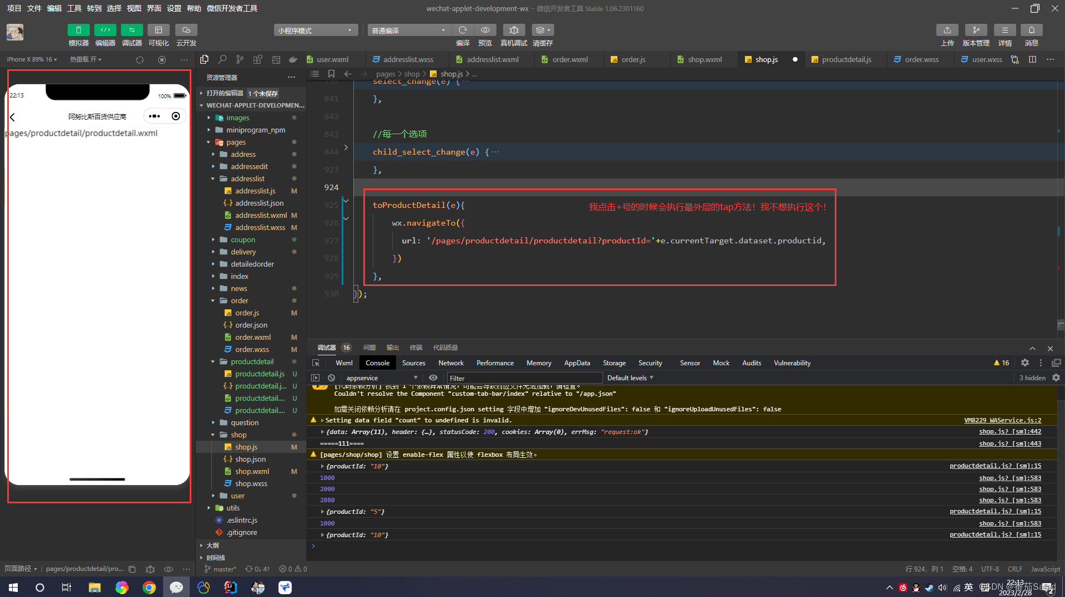This screenshot has height=597, width=1065.
Task: Select shop.wxss in the file tree
Action: (x=251, y=483)
